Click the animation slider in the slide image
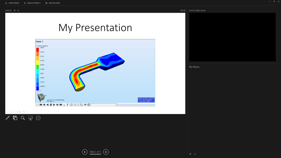 [104, 105]
